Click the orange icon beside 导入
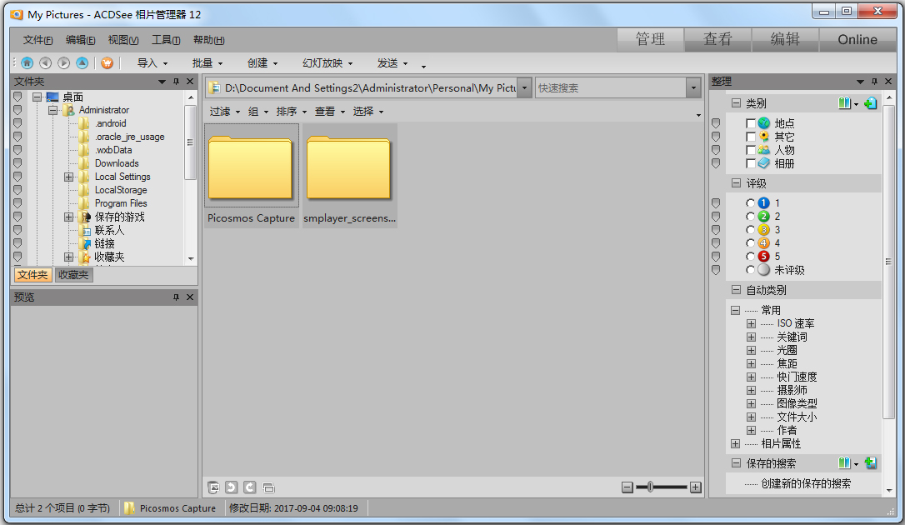905x525 pixels. pyautogui.click(x=107, y=62)
